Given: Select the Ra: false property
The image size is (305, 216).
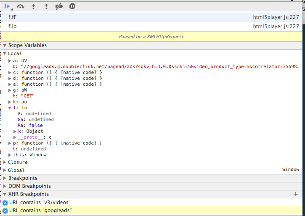Looking at the screenshot, I should pos(30,125).
